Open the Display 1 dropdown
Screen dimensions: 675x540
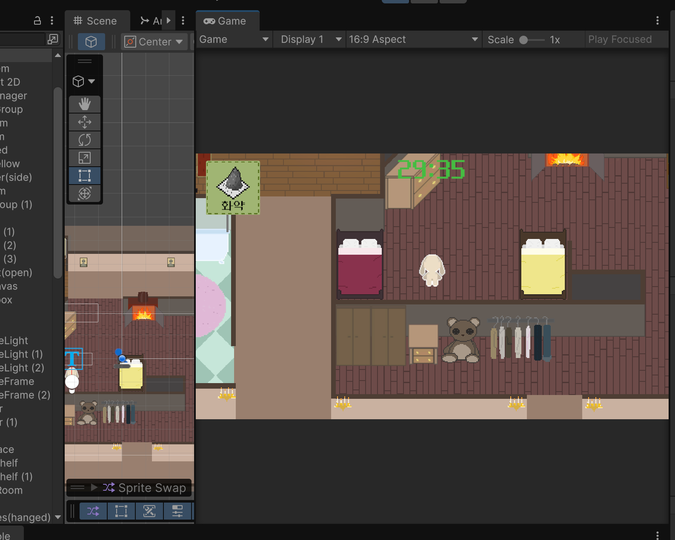[x=311, y=40]
